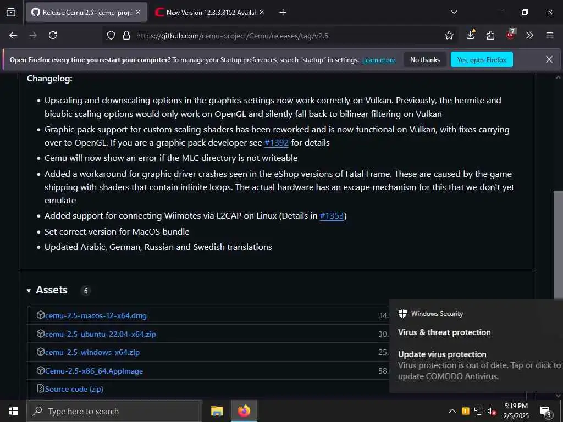Click Yes, open Firefox button
This screenshot has height=422, width=563.
coord(482,59)
